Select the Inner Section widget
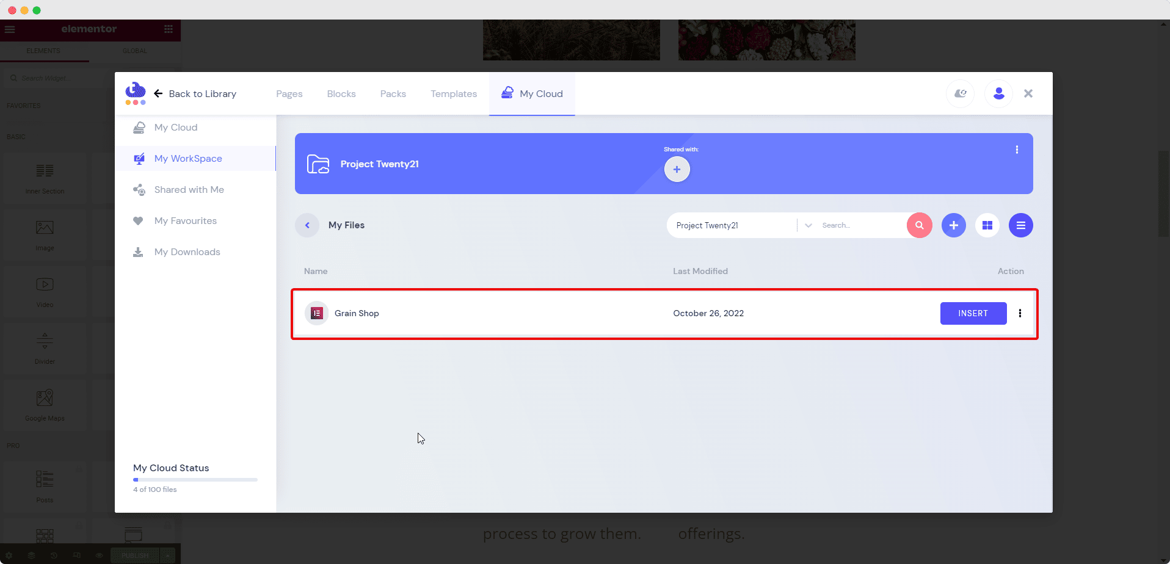 45,178
